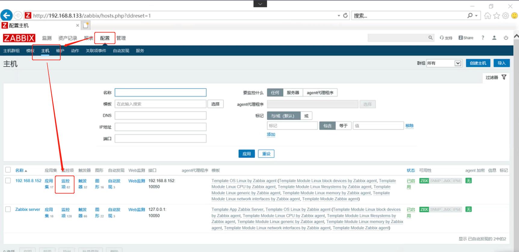The image size is (519, 252).
Task: Click 添加 tag link
Action: [x=271, y=135]
